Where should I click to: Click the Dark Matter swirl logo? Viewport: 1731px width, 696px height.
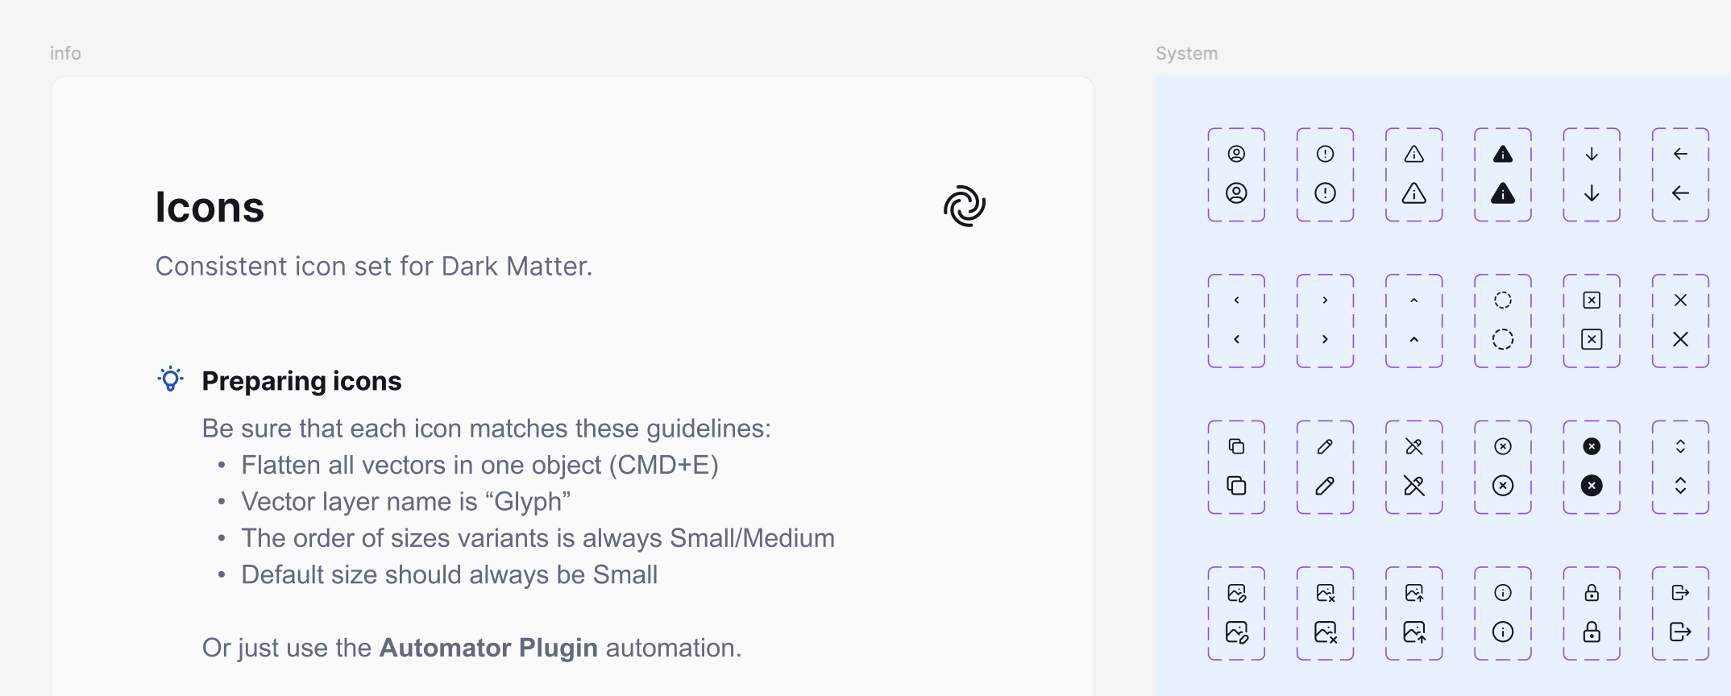click(x=965, y=206)
